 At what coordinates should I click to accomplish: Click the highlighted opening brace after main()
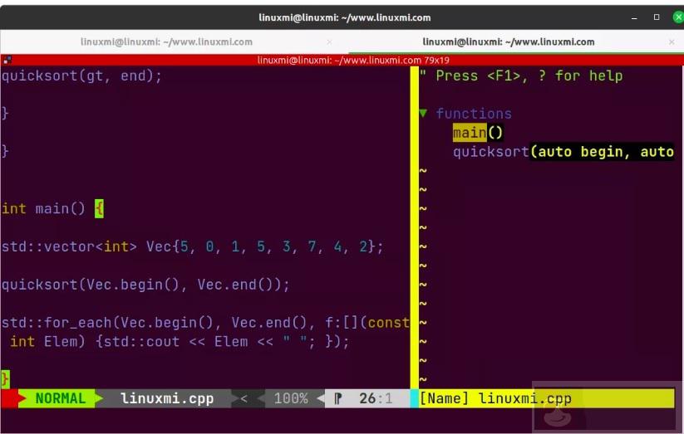pyautogui.click(x=99, y=209)
